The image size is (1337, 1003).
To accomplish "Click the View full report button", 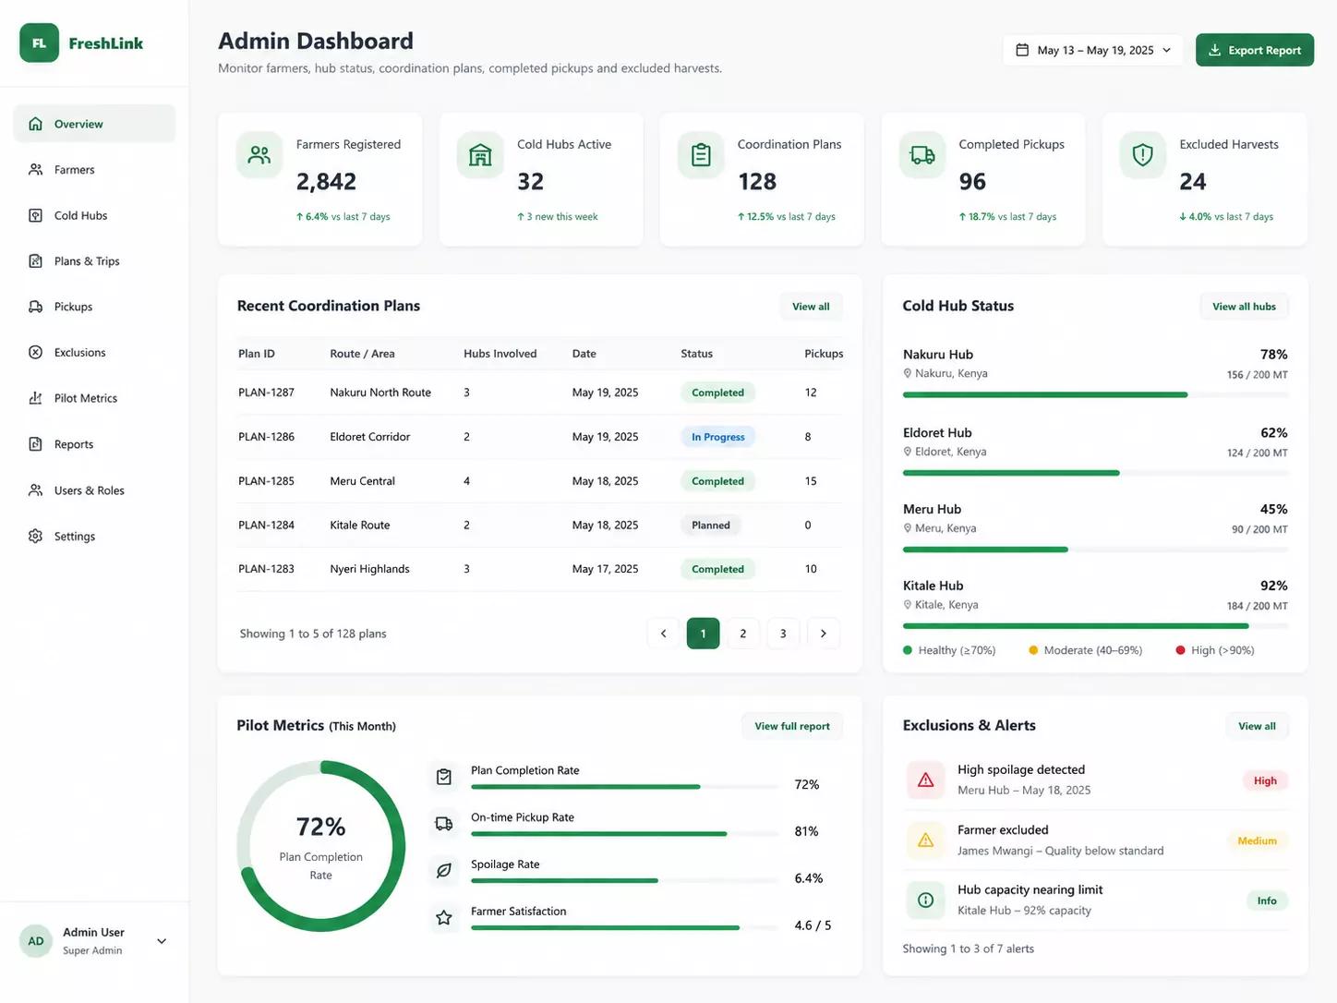I will (x=792, y=726).
